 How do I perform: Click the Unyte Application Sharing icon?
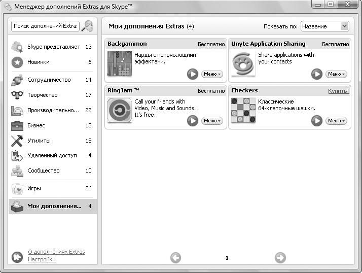(x=243, y=63)
